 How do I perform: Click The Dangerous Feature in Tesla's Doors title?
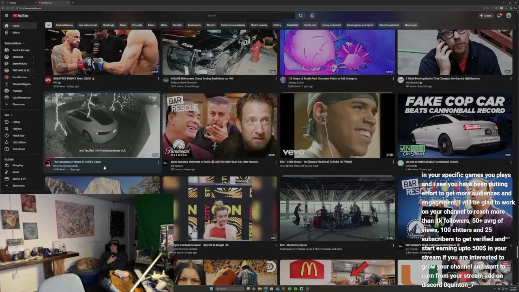[x=77, y=162]
